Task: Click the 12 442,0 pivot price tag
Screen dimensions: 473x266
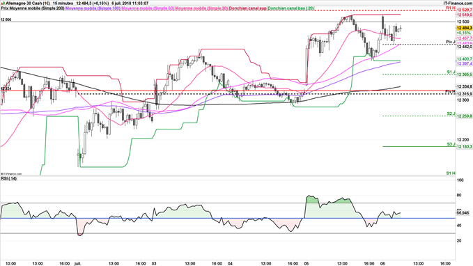Action: coord(464,47)
